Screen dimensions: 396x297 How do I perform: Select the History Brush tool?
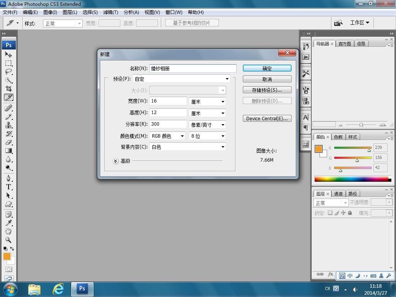(9, 133)
